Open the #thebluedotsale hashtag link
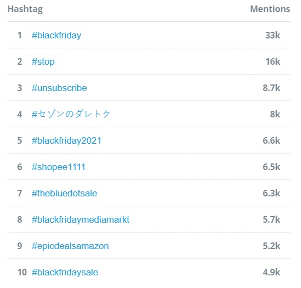301x288 pixels. tap(65, 193)
